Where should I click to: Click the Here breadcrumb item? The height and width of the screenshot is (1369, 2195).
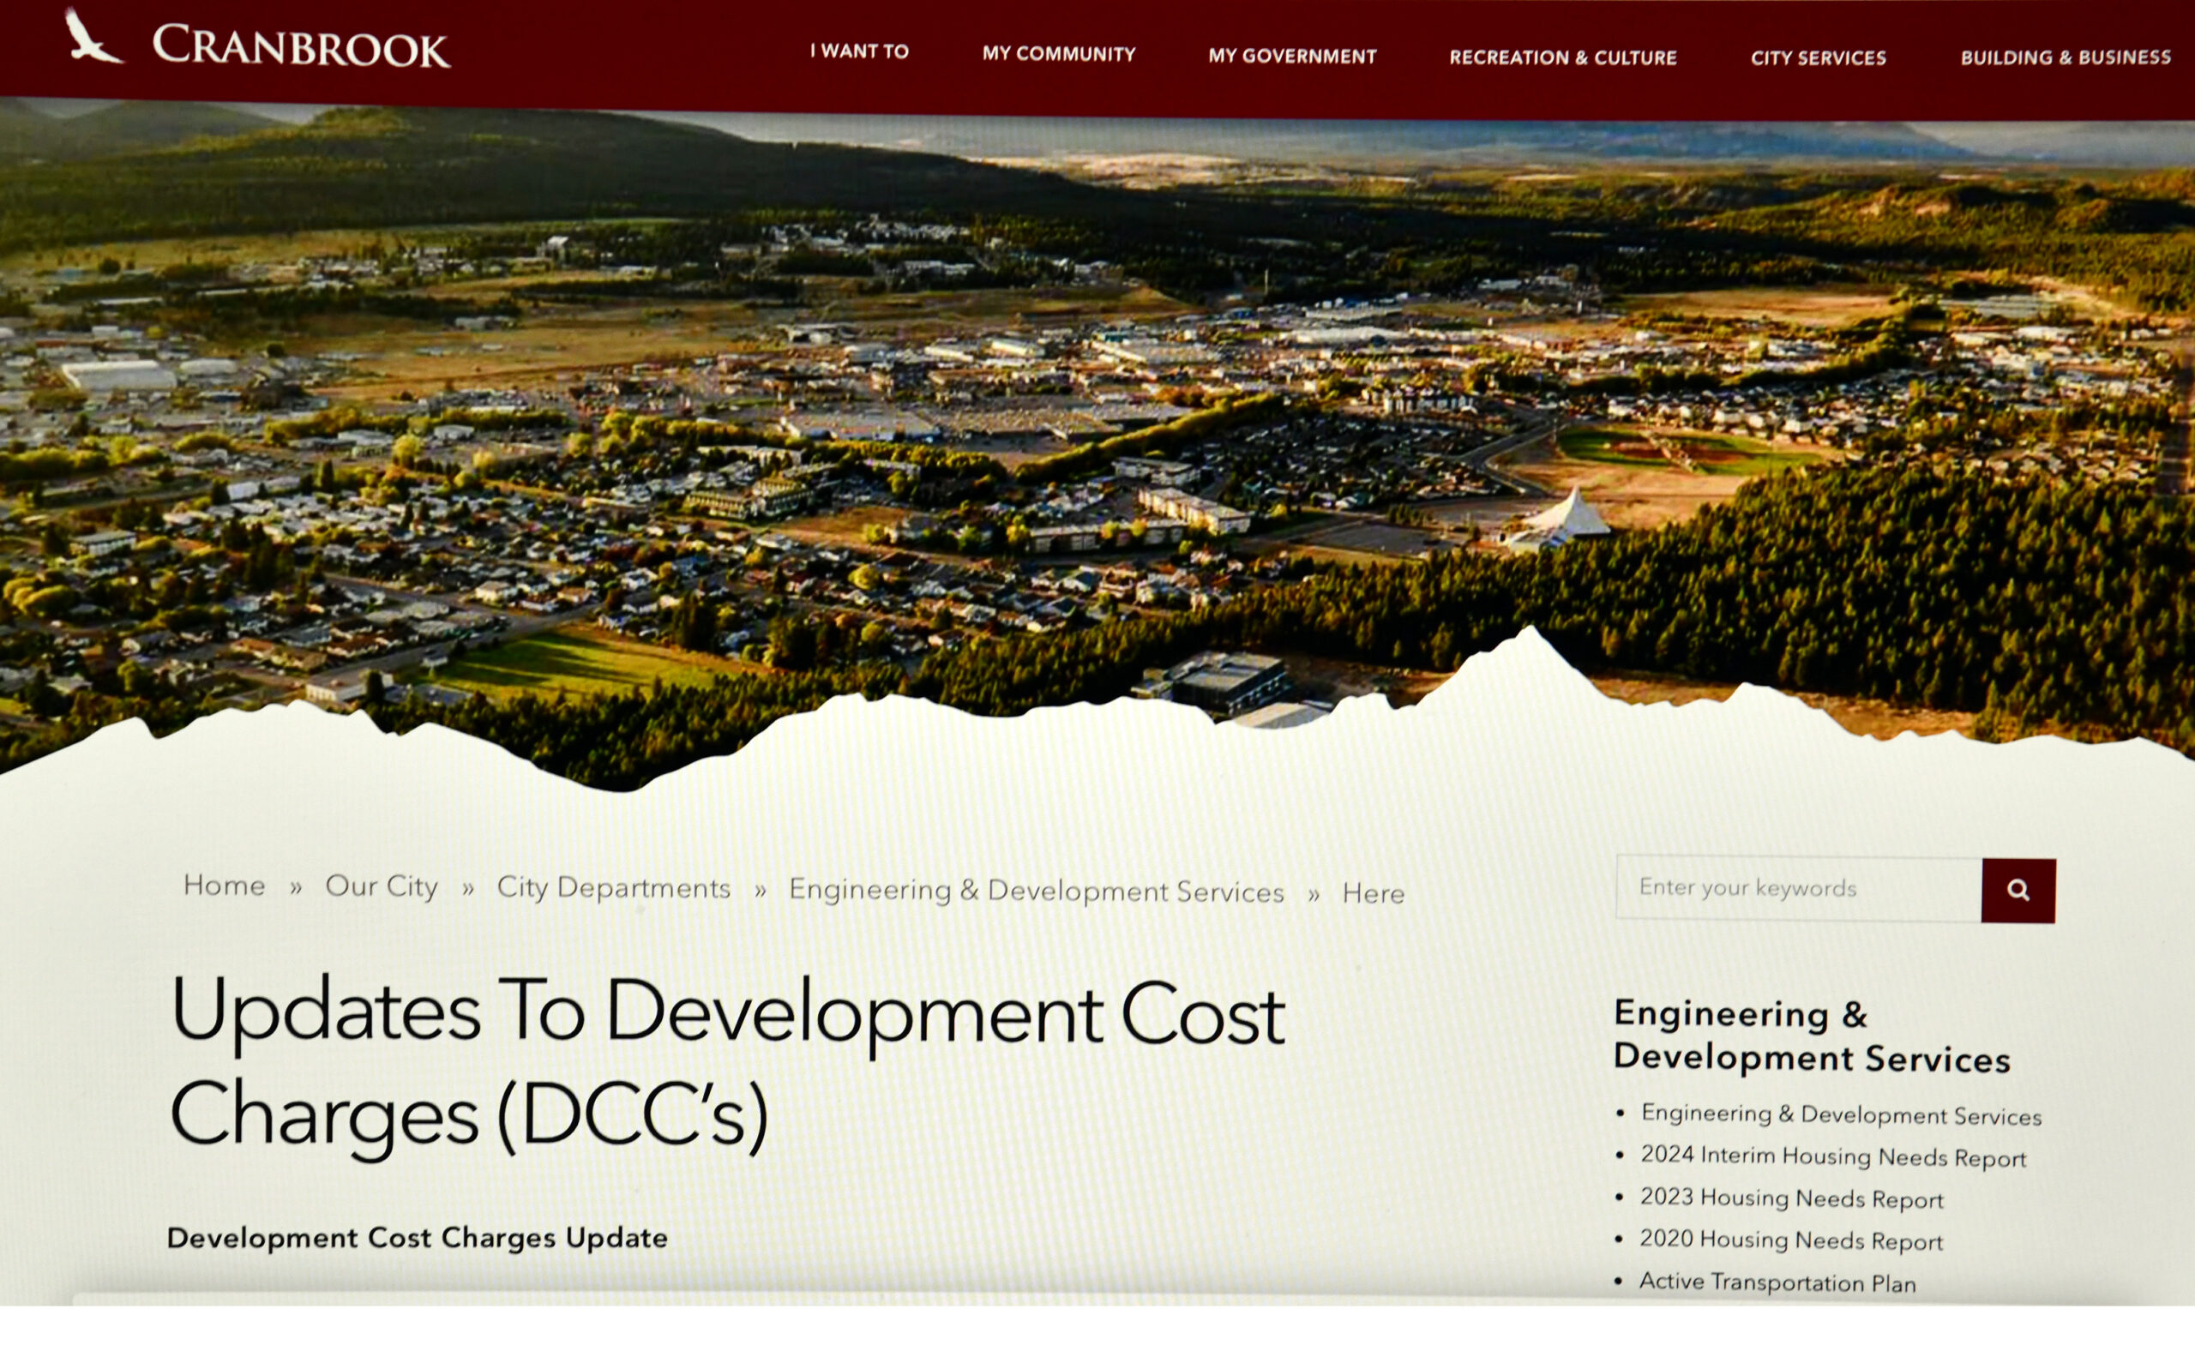pyautogui.click(x=1373, y=893)
